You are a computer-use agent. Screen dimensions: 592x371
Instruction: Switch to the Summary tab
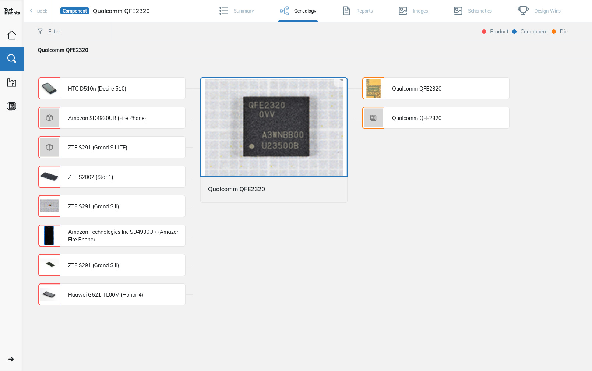(x=237, y=11)
